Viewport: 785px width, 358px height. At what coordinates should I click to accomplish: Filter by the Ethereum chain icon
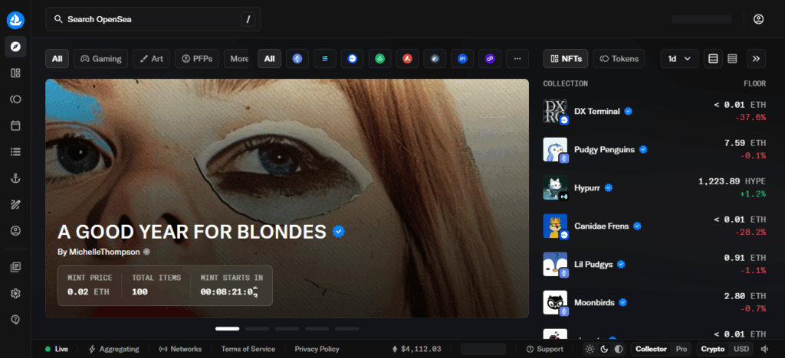[x=297, y=58]
